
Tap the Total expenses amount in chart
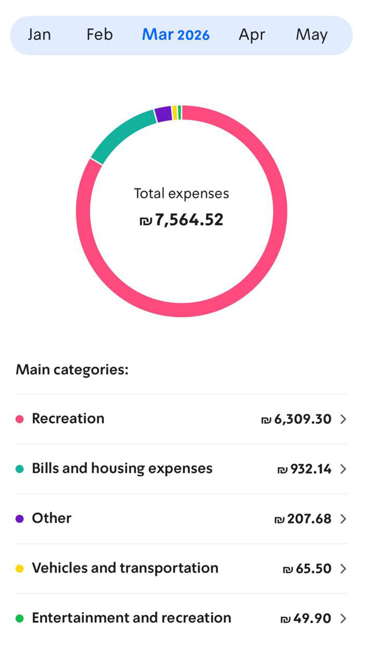click(x=182, y=219)
